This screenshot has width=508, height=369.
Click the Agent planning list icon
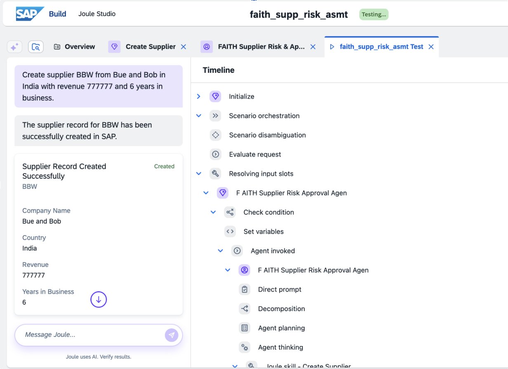click(x=245, y=328)
